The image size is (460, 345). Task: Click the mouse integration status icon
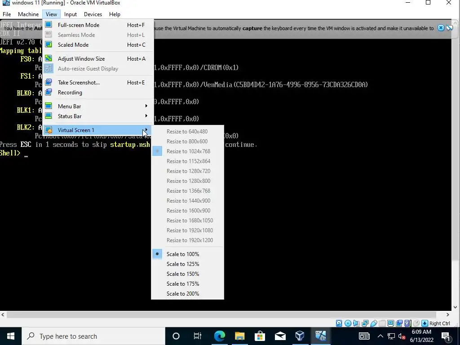click(416, 323)
